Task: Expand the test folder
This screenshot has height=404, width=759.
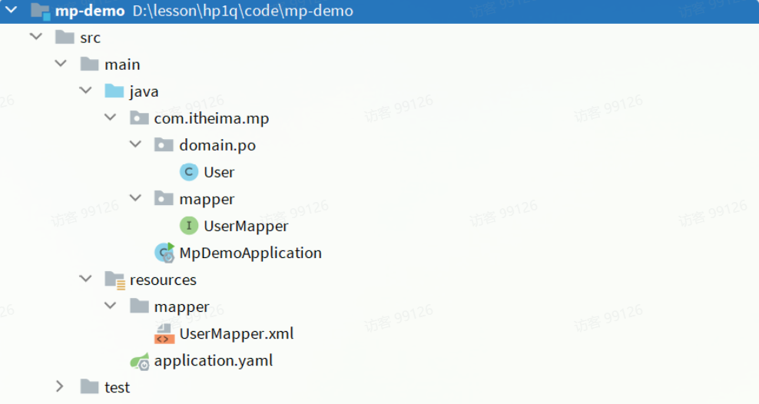Action: tap(60, 386)
